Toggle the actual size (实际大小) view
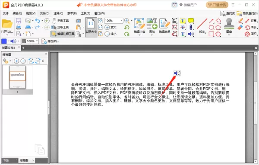 (91, 27)
